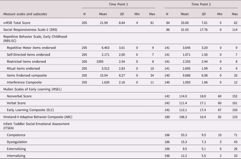Select the Competence row label under ITSEA
The width and height of the screenshot is (241, 159).
16,135
